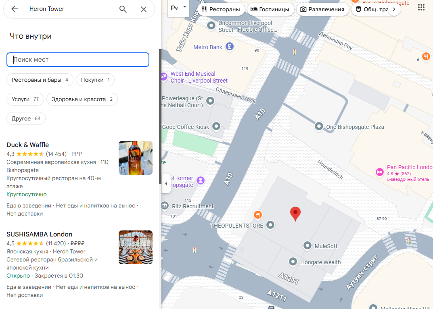Click the orange restaurant pin beside THEOPULENTSTORE

pyautogui.click(x=257, y=215)
